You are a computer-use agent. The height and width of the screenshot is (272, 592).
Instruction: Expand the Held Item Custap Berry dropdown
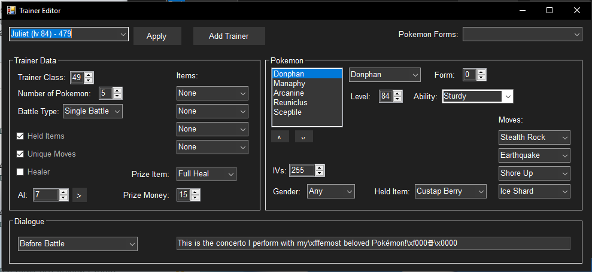pyautogui.click(x=481, y=191)
